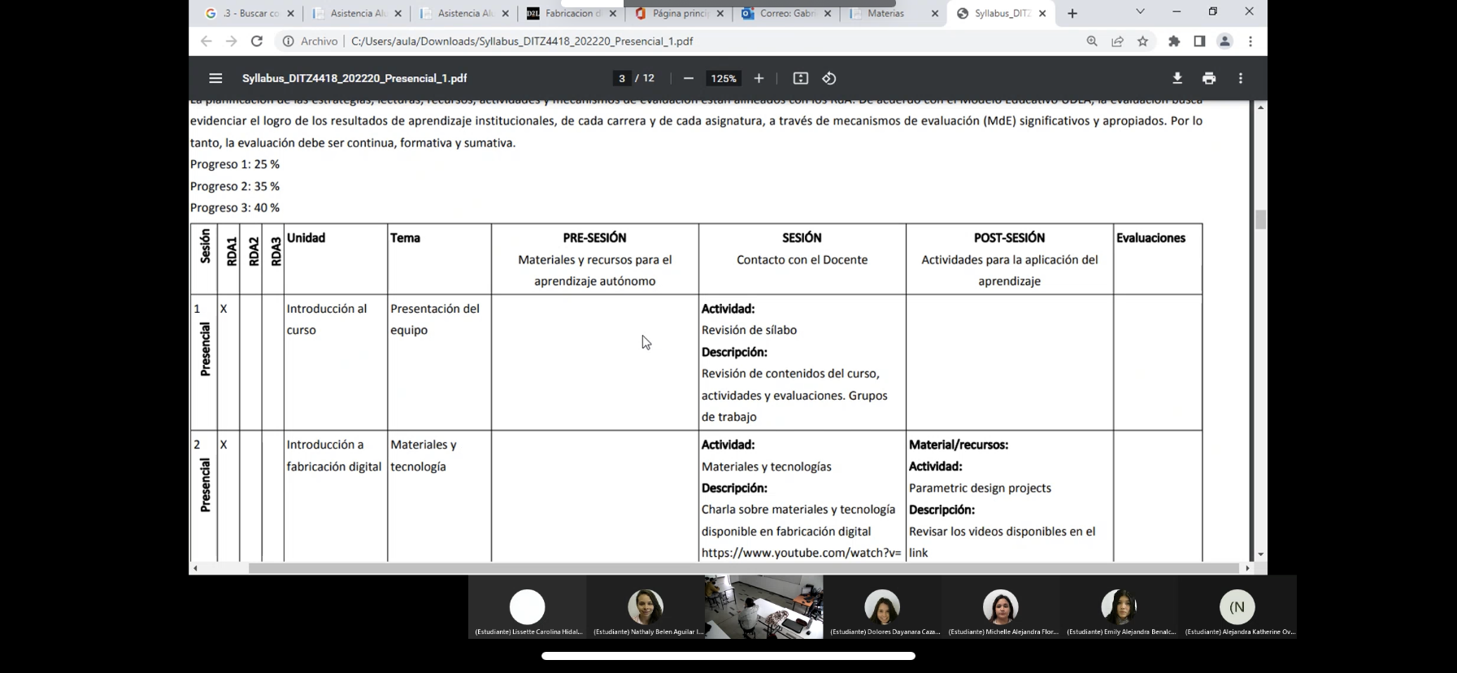Switch to the Fabricacion tab
Screen dimensions: 1457x673
coord(572,14)
